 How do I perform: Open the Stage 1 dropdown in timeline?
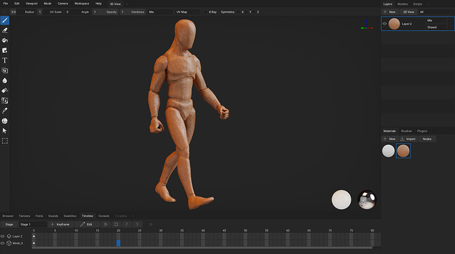click(x=32, y=224)
